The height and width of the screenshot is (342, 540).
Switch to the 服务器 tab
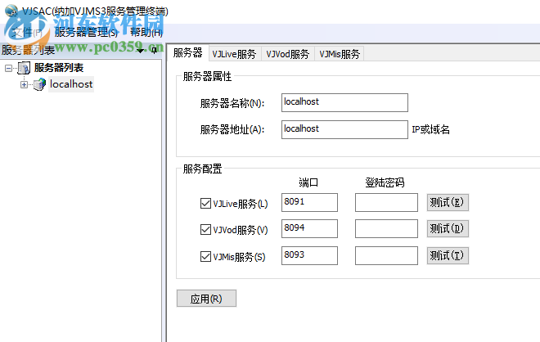187,52
